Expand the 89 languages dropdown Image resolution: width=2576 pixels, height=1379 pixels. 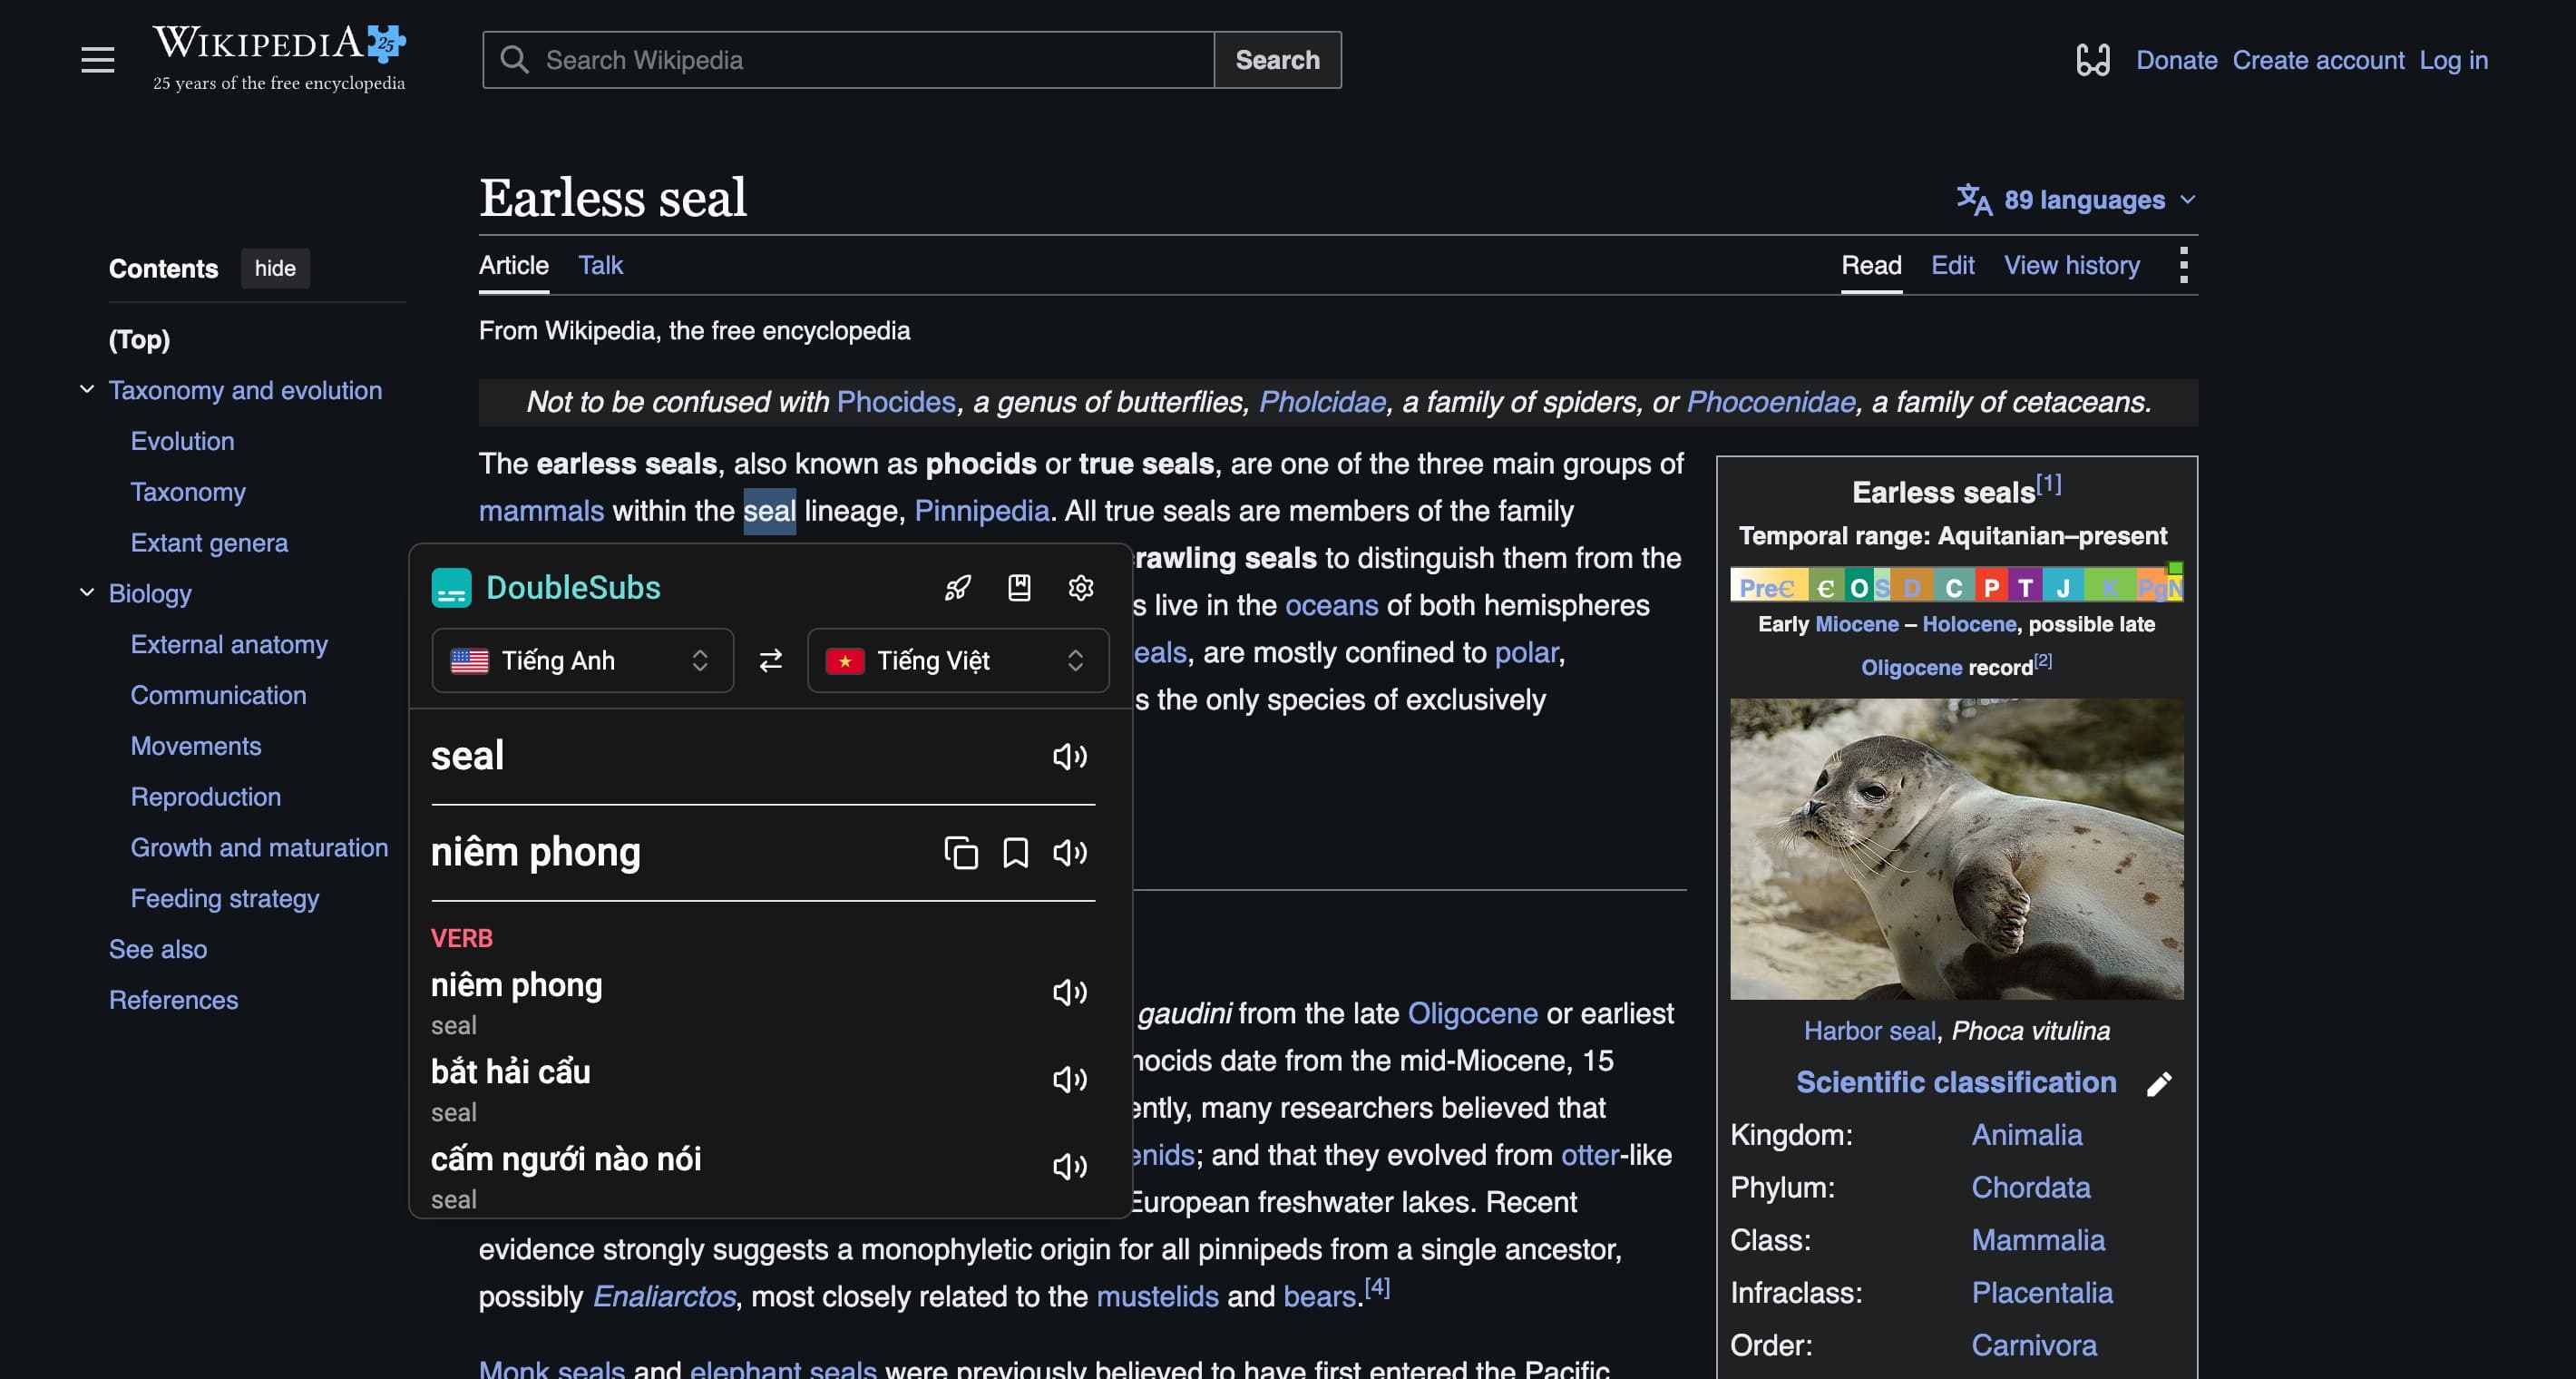tap(2076, 200)
